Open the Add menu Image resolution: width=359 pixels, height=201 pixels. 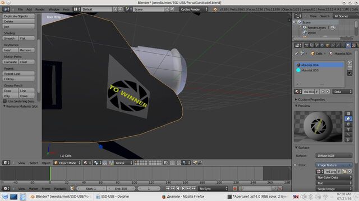coord(29,9)
